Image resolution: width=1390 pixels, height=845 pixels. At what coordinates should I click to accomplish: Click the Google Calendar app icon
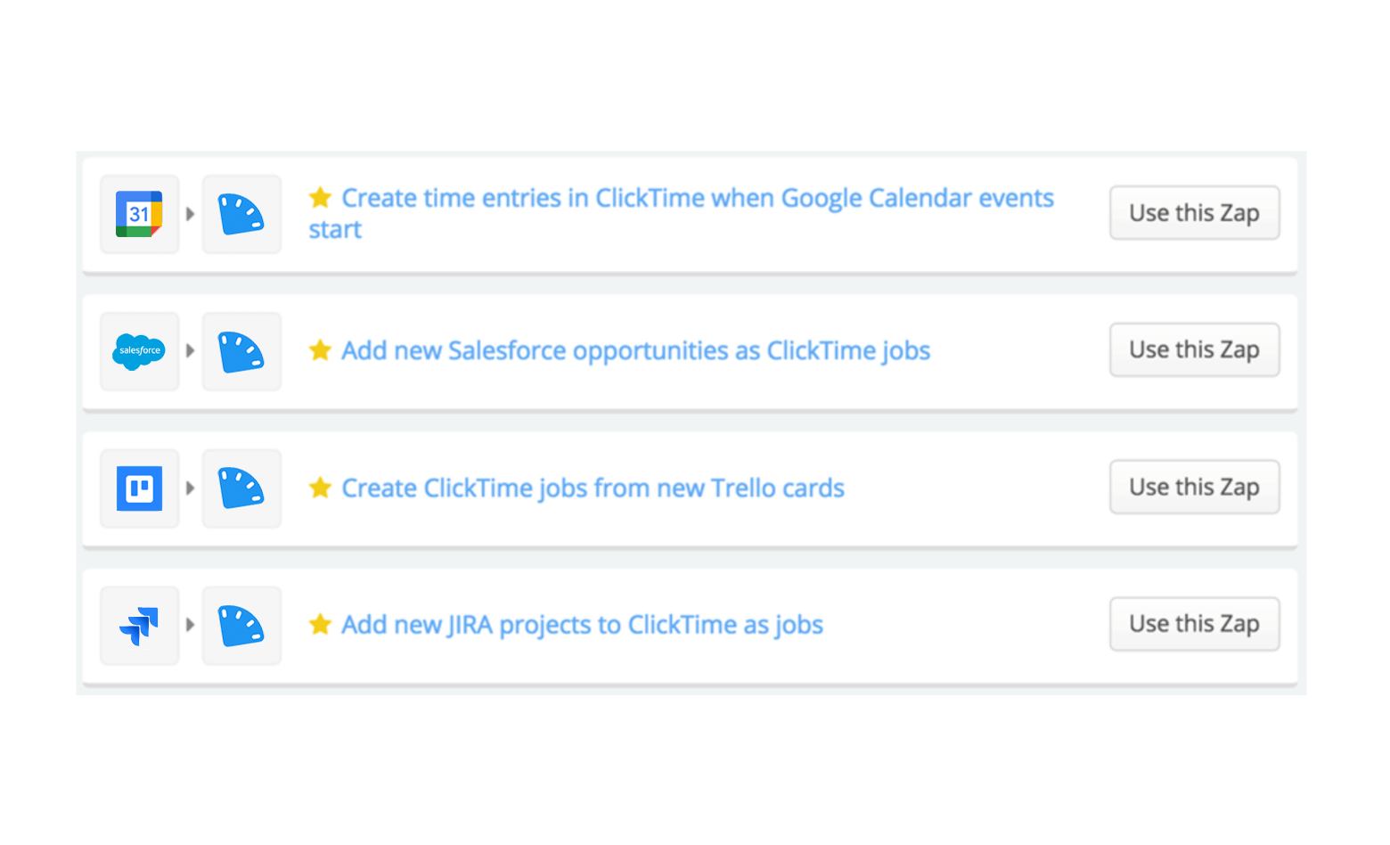tap(139, 214)
